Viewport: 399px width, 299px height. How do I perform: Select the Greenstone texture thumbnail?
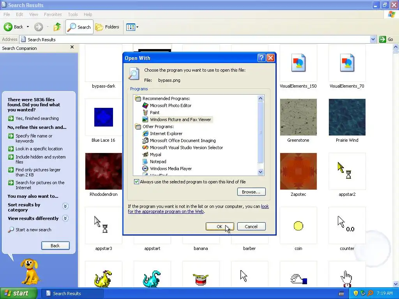(x=298, y=117)
